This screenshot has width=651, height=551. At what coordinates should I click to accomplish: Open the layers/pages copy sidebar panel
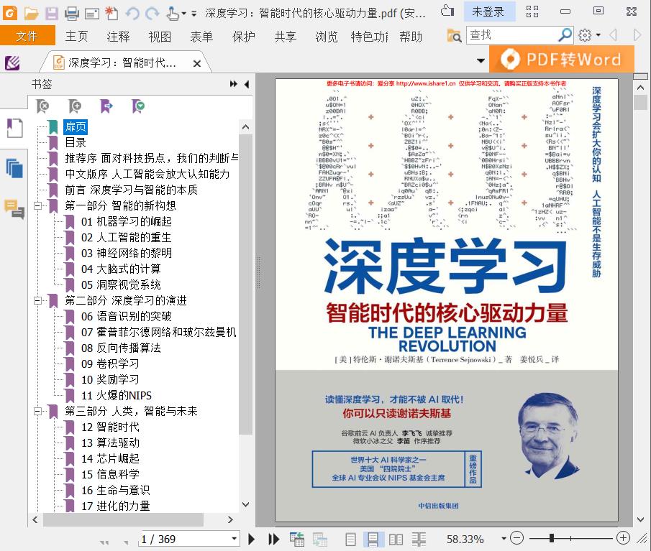pyautogui.click(x=14, y=168)
